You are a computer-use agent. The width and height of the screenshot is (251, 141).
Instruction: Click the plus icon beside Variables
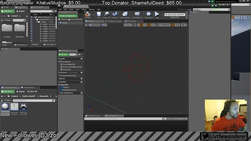coord(82,82)
